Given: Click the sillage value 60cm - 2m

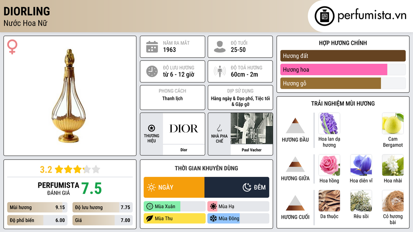Looking at the screenshot, I should pos(244,75).
